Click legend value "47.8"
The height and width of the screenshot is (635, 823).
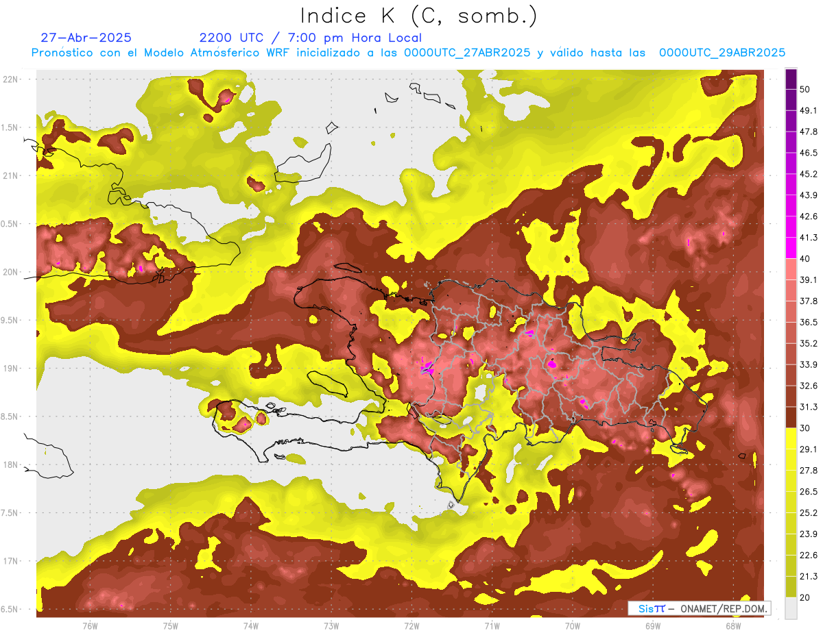pyautogui.click(x=809, y=132)
